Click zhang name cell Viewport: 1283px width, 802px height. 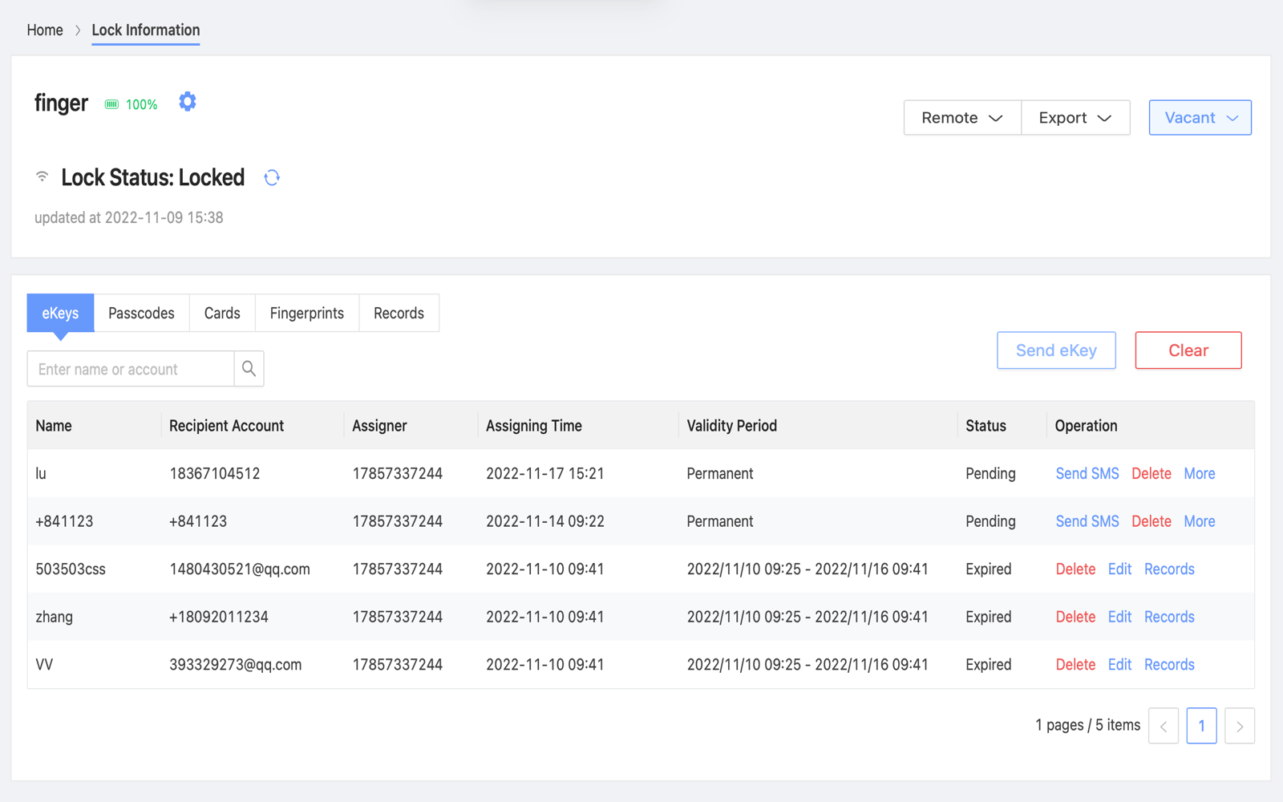click(55, 617)
